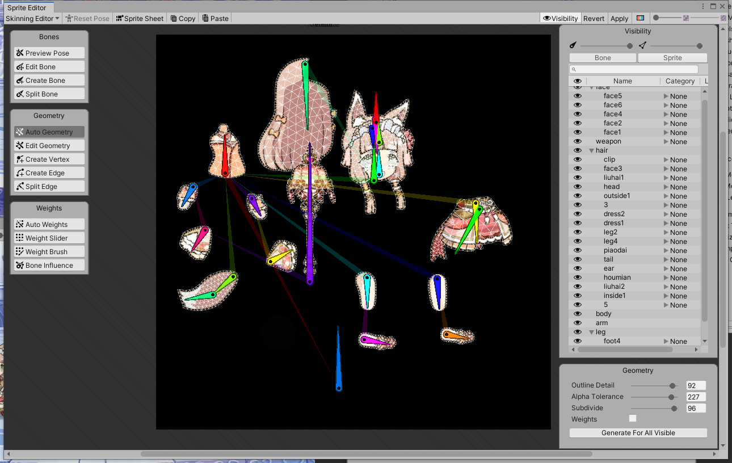
Task: Click the Apply button in toolbar
Action: point(619,18)
